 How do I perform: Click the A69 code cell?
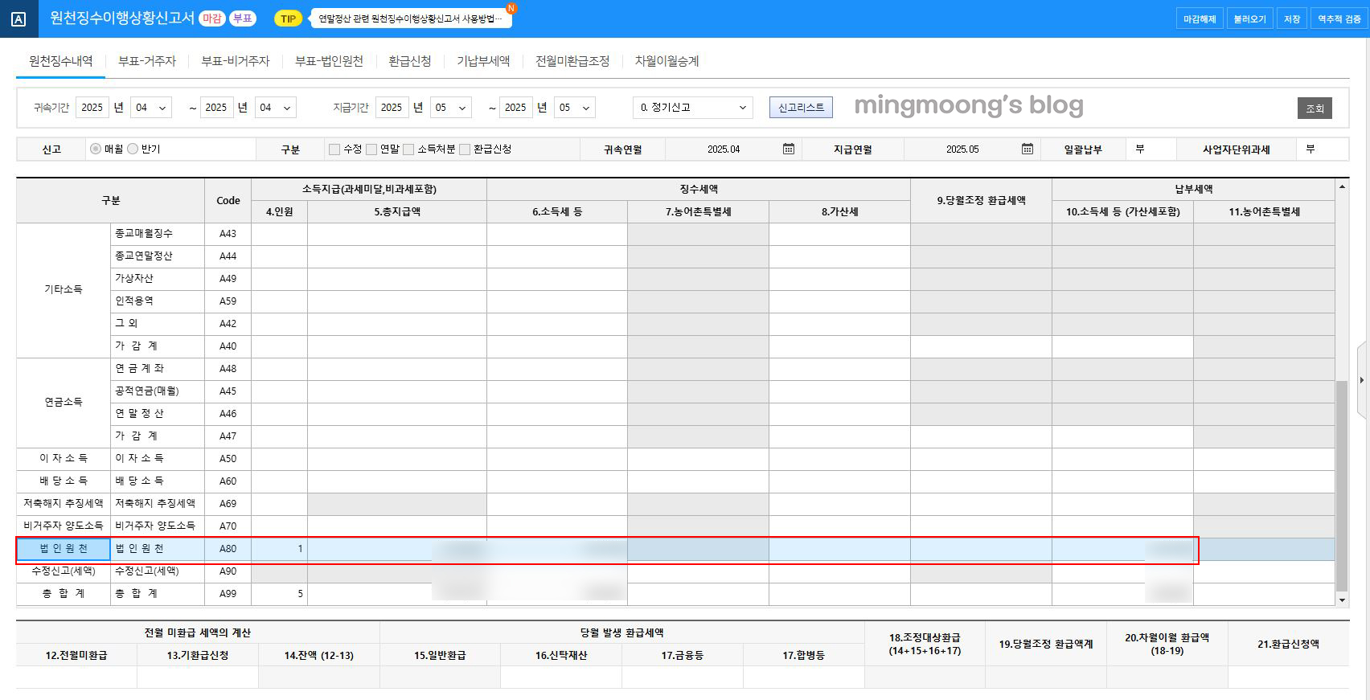point(228,504)
